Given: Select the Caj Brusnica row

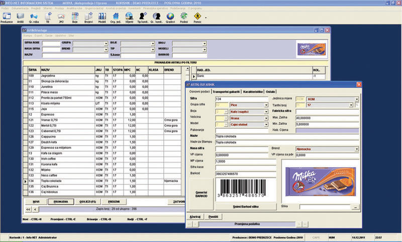Looking at the screenshot, I should pyautogui.click(x=103, y=187).
